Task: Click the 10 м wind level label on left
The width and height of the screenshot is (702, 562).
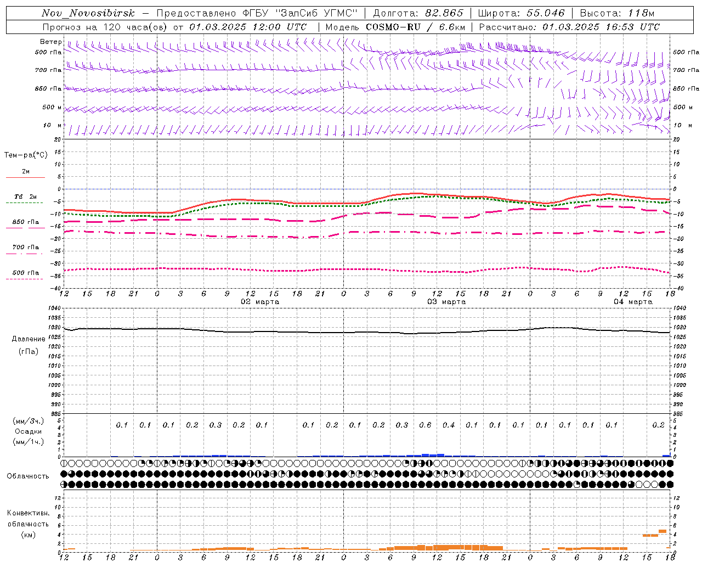Action: coord(53,125)
